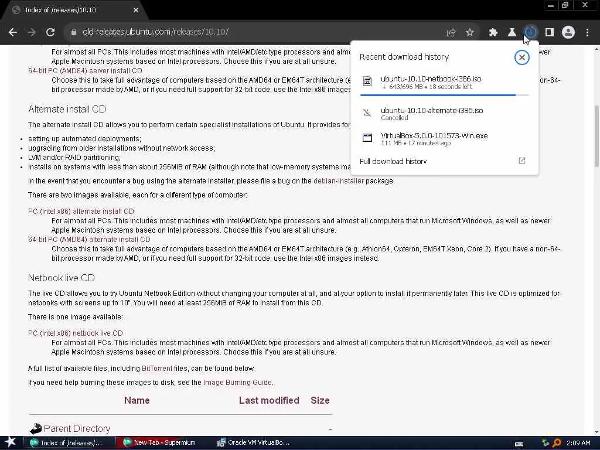Click the 2:09 AM taskbar clock
This screenshot has width=600, height=450.
pos(578,443)
